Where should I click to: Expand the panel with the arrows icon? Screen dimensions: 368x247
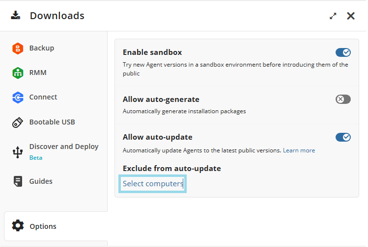333,16
